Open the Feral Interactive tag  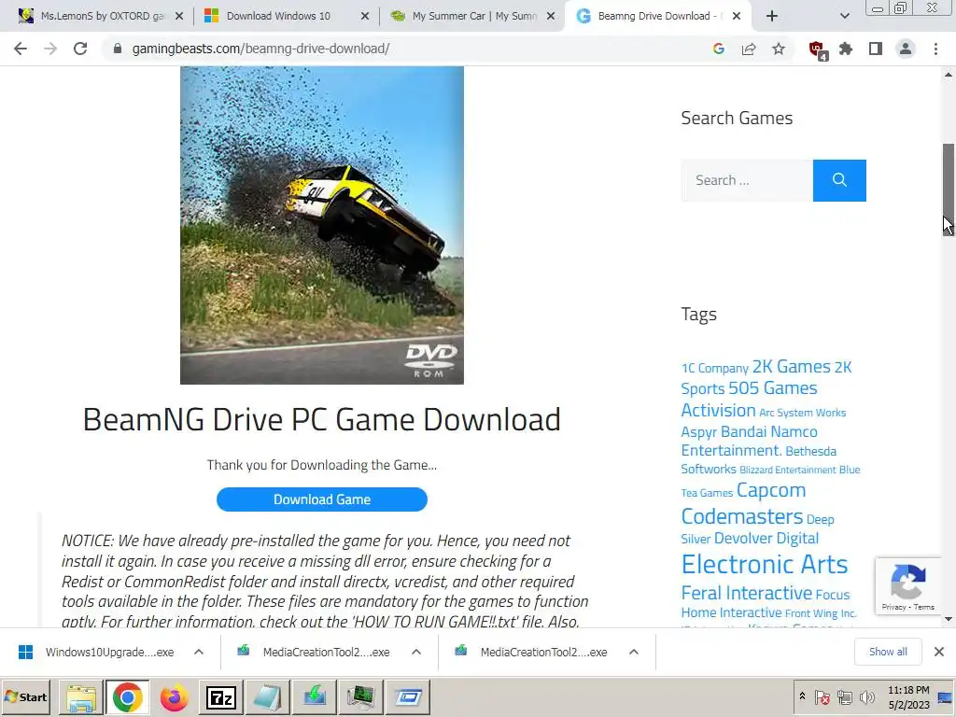coord(746,593)
